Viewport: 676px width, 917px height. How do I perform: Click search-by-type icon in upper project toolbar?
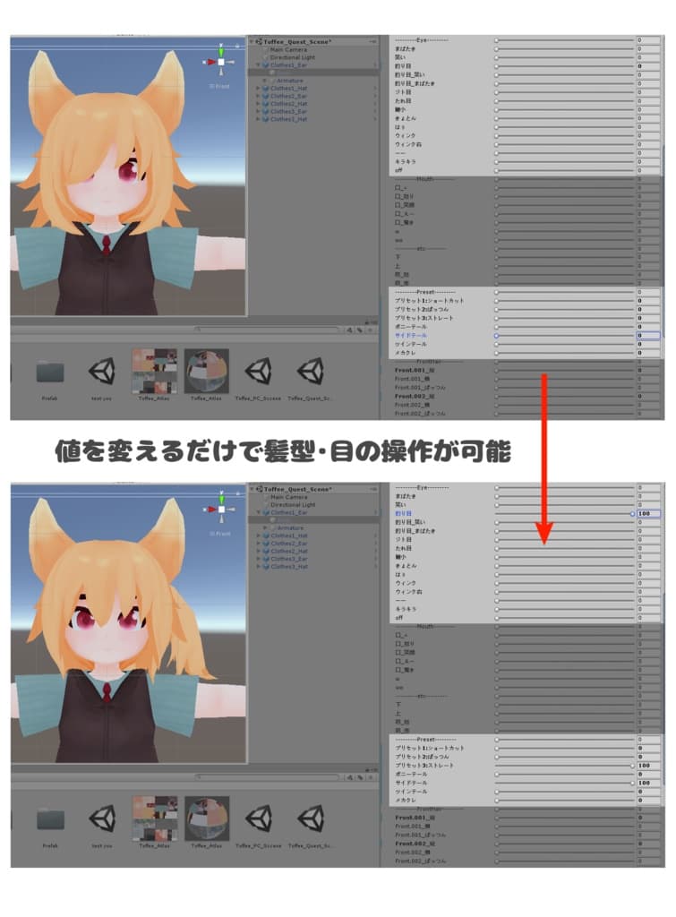tap(350, 330)
